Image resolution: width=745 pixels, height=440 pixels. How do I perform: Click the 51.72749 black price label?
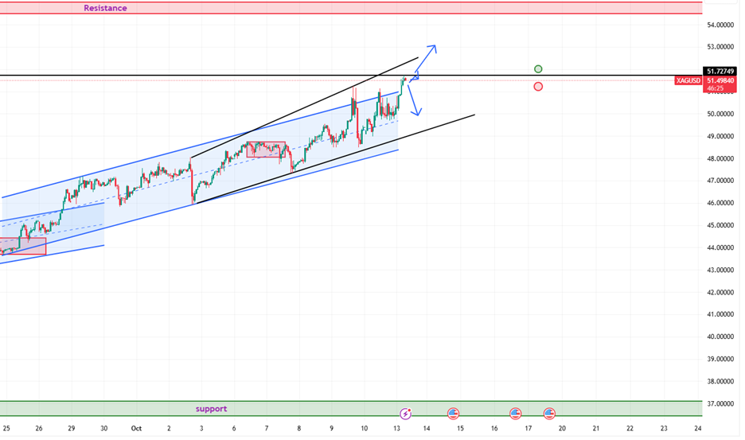[723, 71]
